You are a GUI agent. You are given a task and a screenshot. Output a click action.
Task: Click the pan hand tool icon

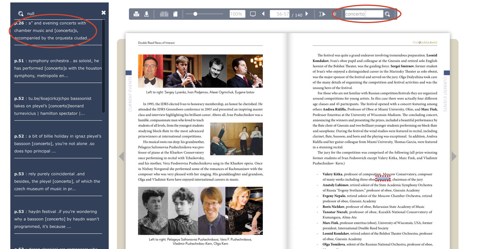335,14
